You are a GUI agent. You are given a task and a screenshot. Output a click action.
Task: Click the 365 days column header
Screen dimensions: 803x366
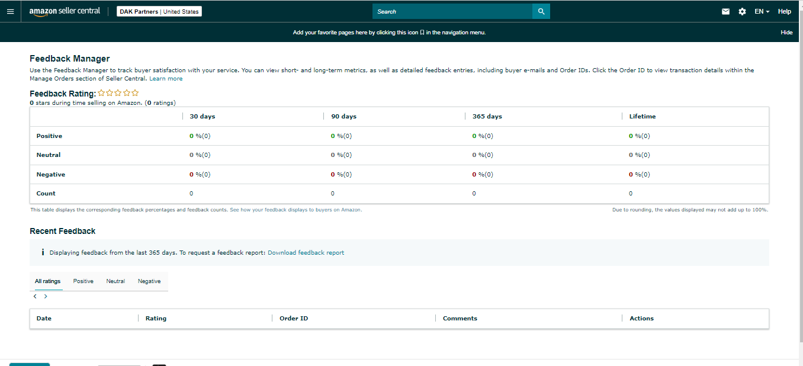tap(487, 117)
